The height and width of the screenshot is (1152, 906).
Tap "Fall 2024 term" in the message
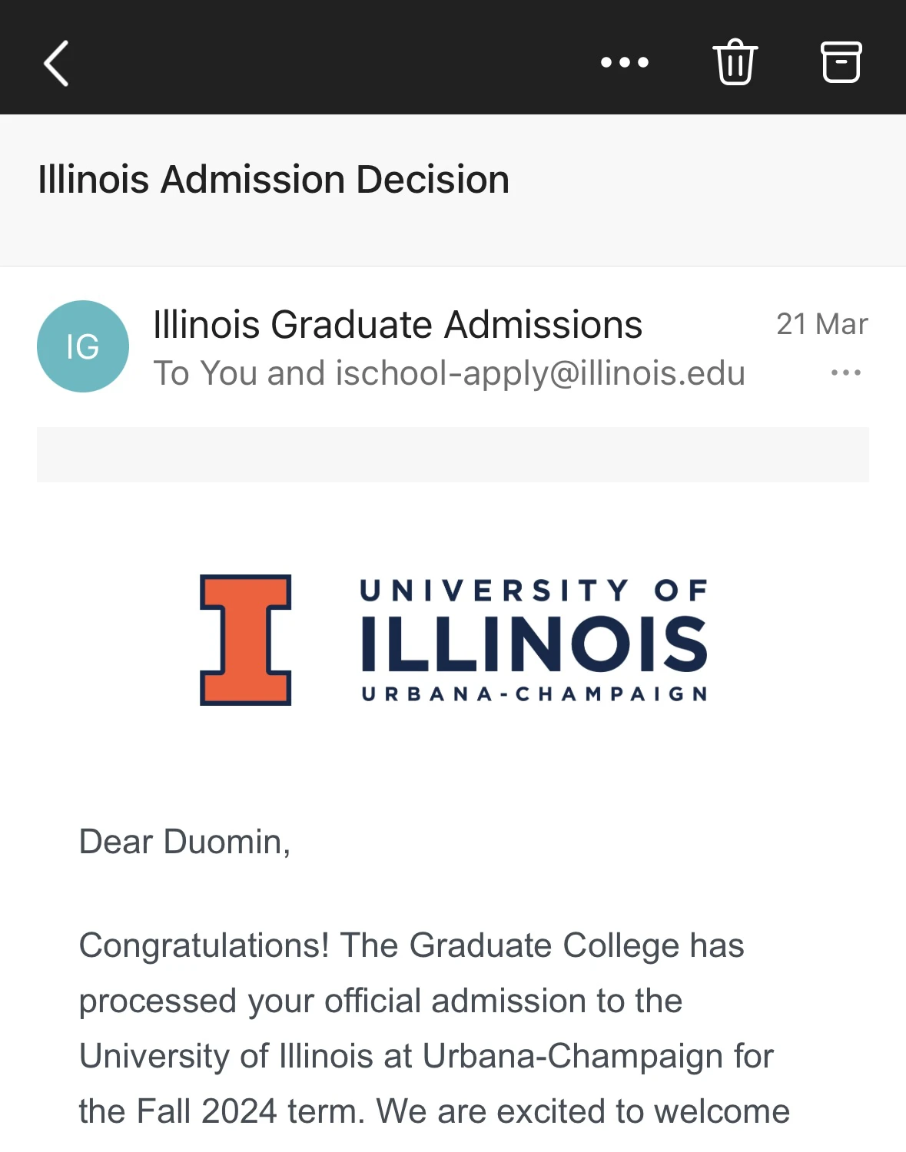pos(244,1111)
